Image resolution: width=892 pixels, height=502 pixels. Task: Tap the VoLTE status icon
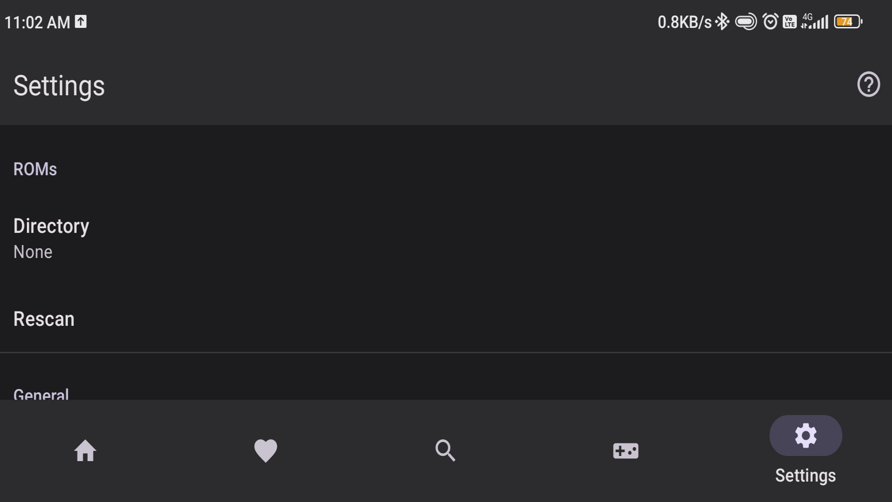coord(789,22)
